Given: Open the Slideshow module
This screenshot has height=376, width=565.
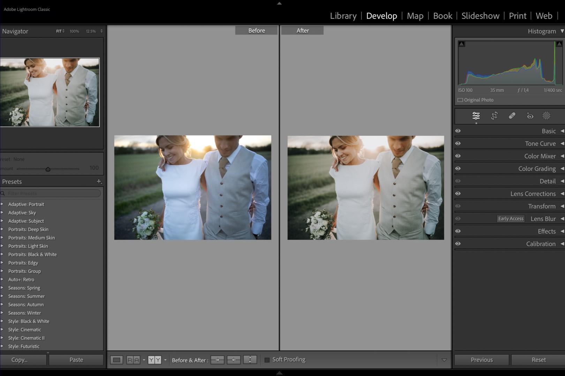Looking at the screenshot, I should (x=480, y=16).
